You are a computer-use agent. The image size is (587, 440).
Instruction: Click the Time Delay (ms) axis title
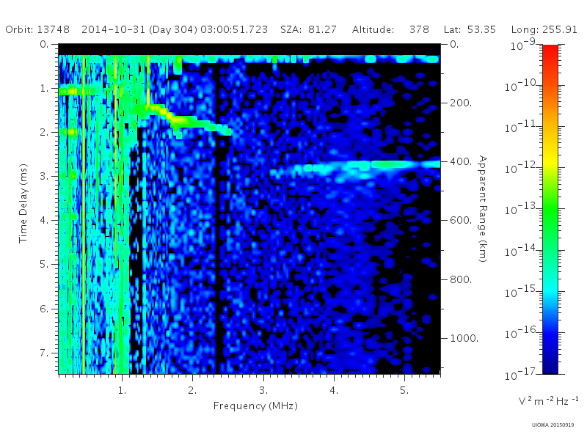click(23, 203)
